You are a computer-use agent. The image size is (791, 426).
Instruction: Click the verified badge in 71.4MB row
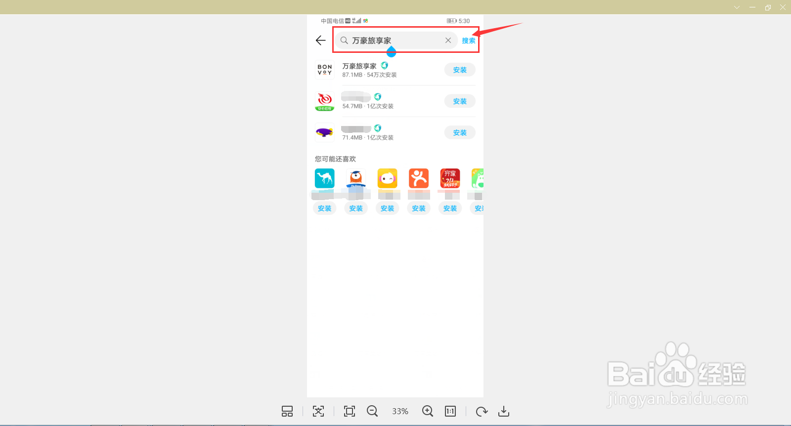pos(378,128)
